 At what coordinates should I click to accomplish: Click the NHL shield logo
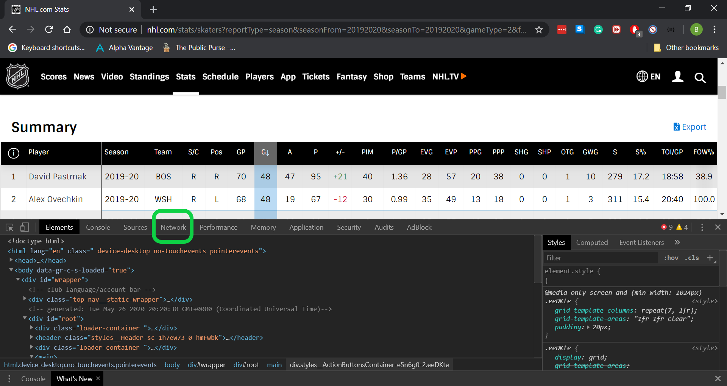click(x=18, y=76)
